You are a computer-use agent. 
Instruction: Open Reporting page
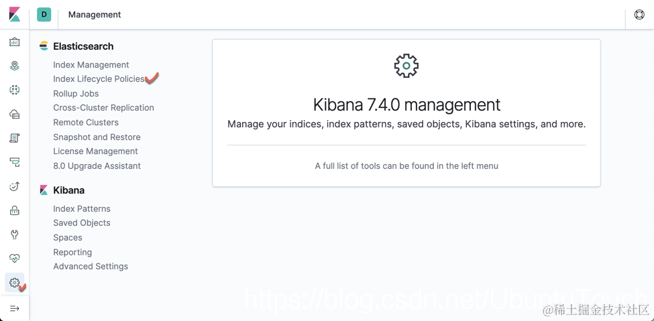point(72,252)
